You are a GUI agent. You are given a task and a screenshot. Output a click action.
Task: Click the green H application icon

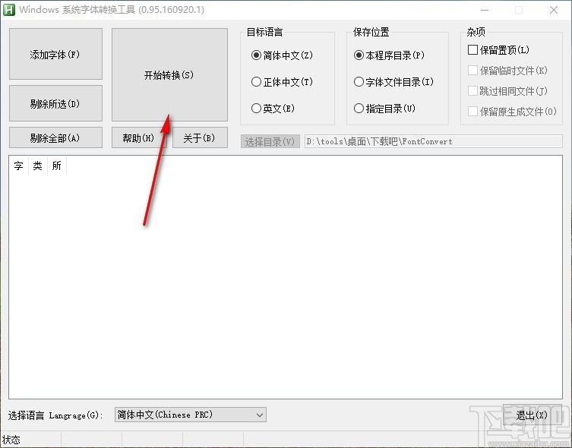pyautogui.click(x=8, y=9)
